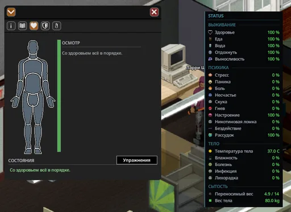Click the wetness icon beside Влажность
The height and width of the screenshot is (212, 291).
pos(210,158)
